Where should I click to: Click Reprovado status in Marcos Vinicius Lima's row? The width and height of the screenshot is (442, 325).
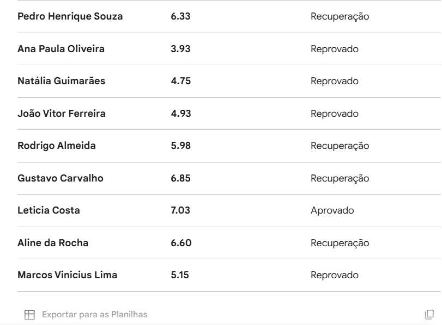[x=334, y=275]
